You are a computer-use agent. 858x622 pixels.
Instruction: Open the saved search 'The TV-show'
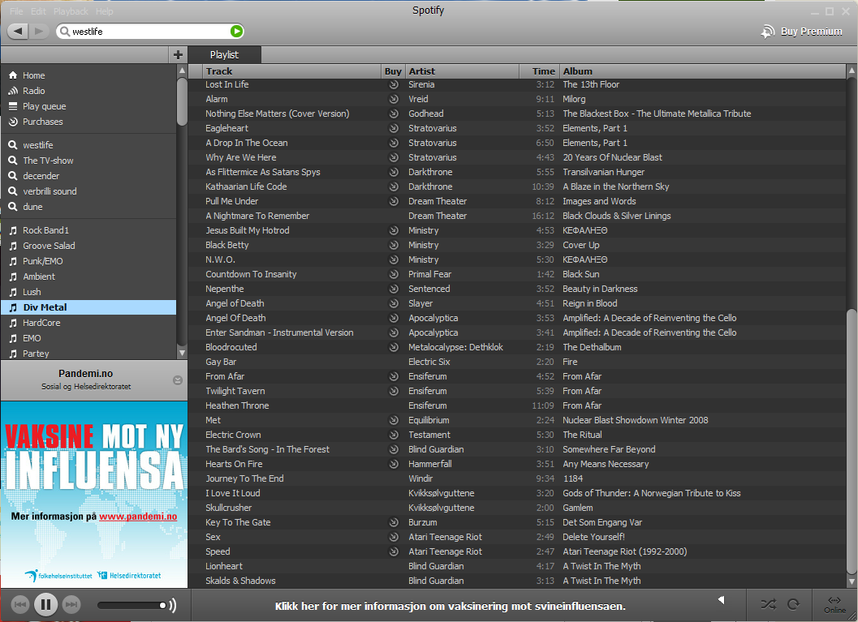pyautogui.click(x=48, y=160)
